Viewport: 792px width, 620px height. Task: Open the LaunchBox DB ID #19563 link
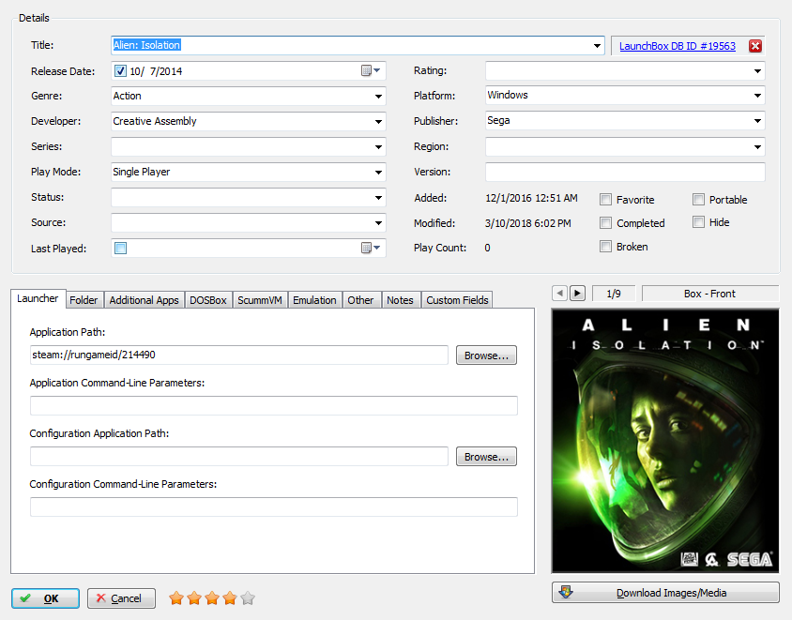(x=678, y=46)
